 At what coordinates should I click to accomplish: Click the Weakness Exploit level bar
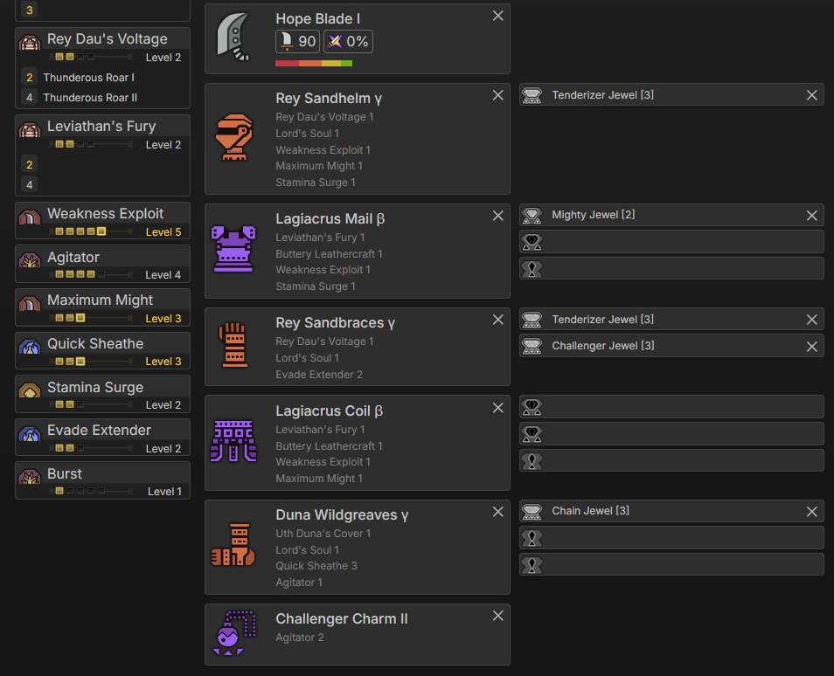pos(92,231)
